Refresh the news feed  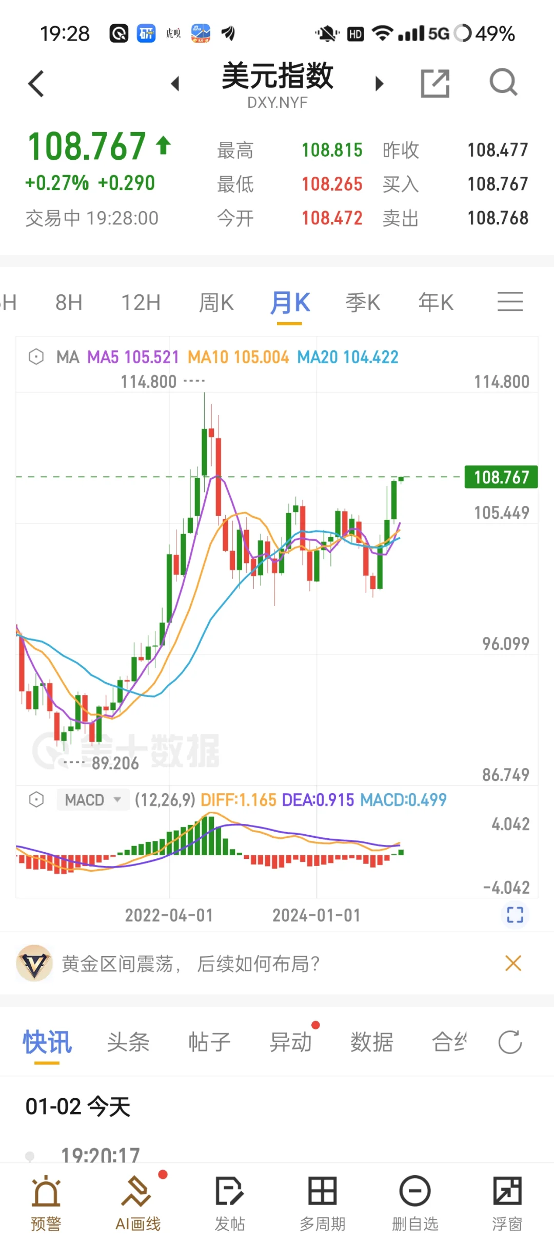tap(510, 1042)
